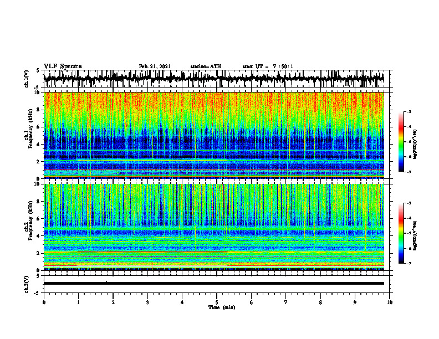Click the "8" tick on the time axis
The image size is (439, 339).
coord(320,302)
